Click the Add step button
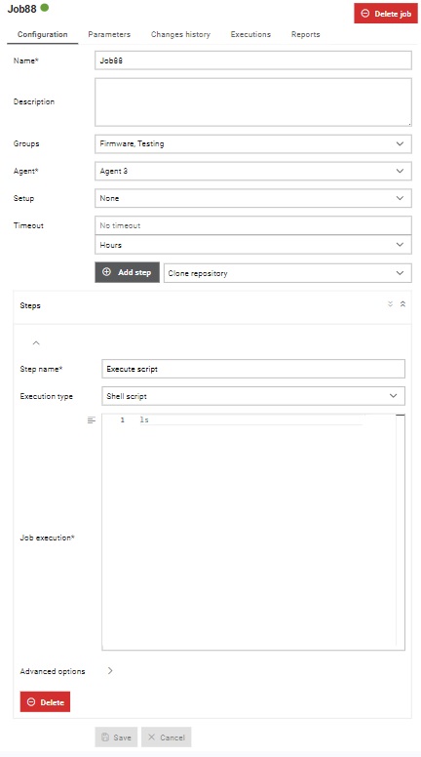Screen dimensions: 421x757 coord(128,272)
